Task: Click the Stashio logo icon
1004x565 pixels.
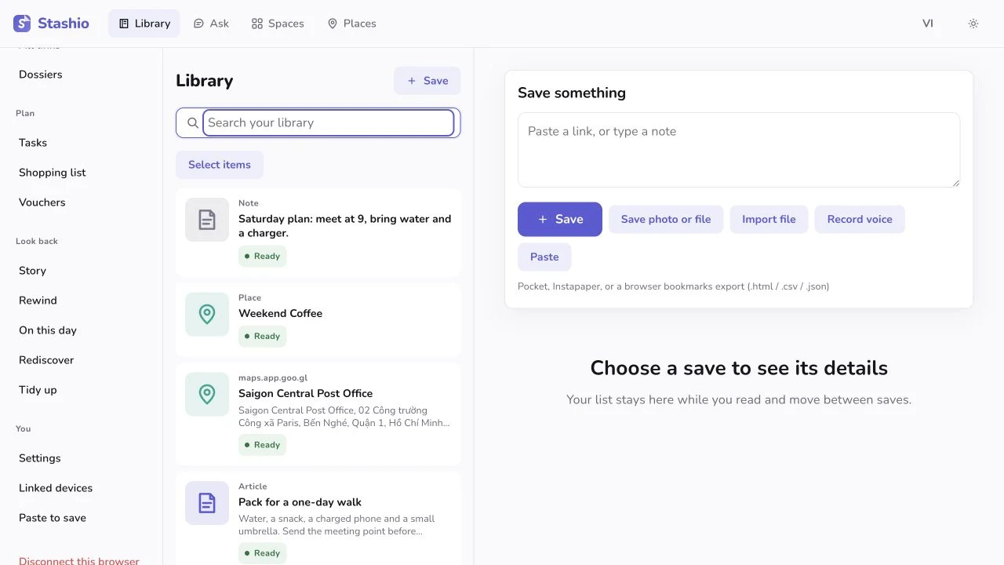Action: pos(22,24)
